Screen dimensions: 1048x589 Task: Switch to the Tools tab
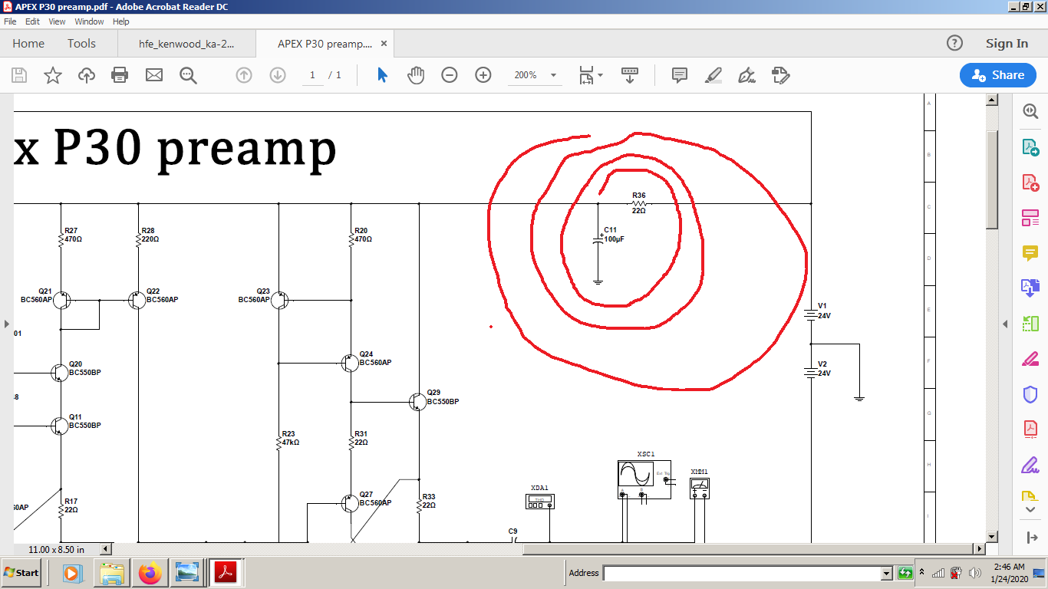81,44
